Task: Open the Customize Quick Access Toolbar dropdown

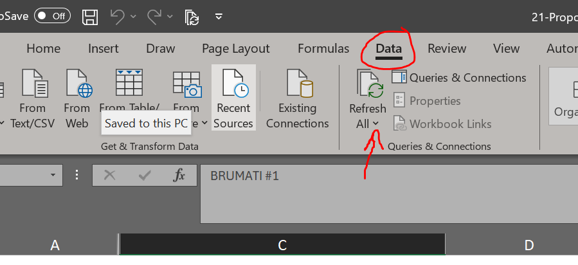Action: (x=219, y=16)
